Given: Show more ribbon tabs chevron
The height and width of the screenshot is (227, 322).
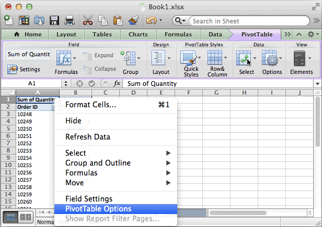Looking at the screenshot, I should point(287,34).
